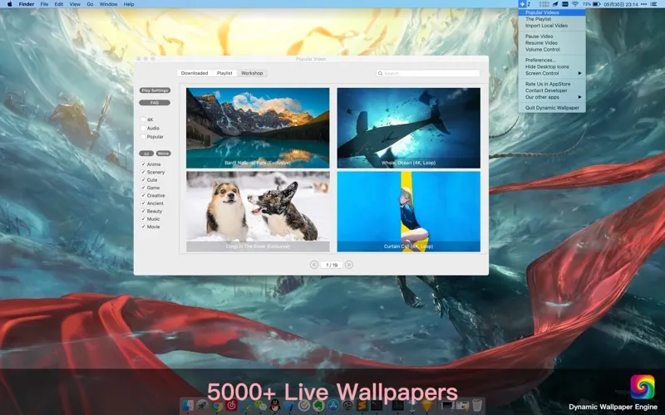Go to the next page arrow
Viewport: 665px width, 415px height.
click(x=348, y=265)
